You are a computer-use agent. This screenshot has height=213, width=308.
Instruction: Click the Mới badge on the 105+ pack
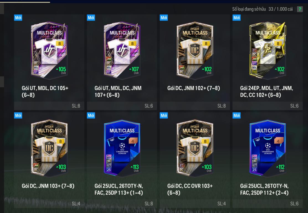18,18
